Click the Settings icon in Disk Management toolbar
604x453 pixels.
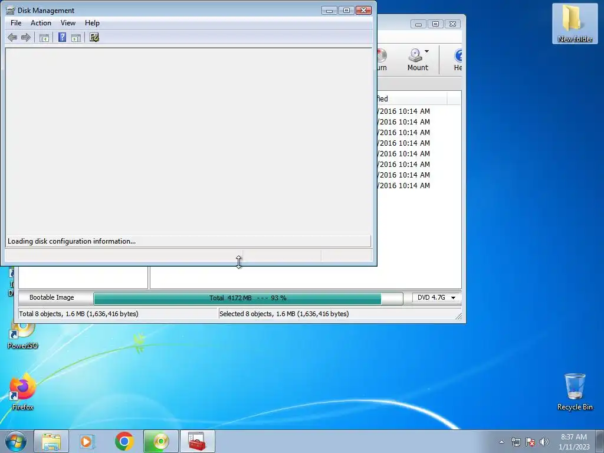click(x=94, y=37)
